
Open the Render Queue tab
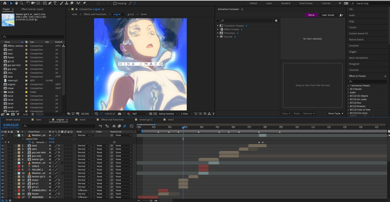pos(13,120)
